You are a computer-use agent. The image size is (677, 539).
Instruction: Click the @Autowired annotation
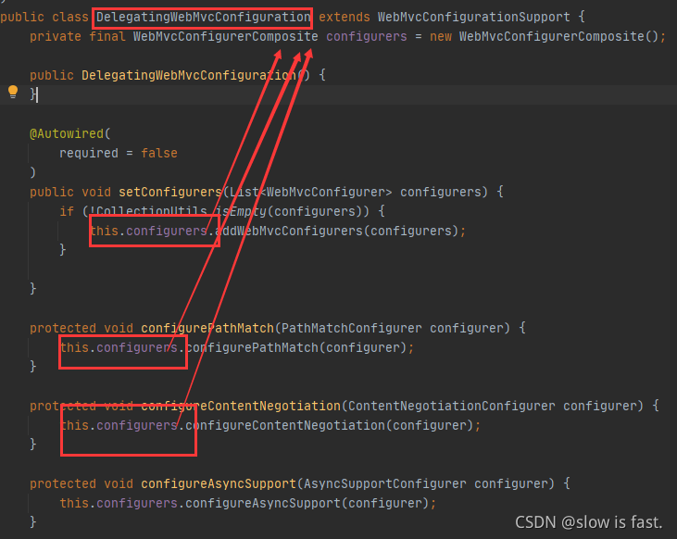[x=67, y=134]
